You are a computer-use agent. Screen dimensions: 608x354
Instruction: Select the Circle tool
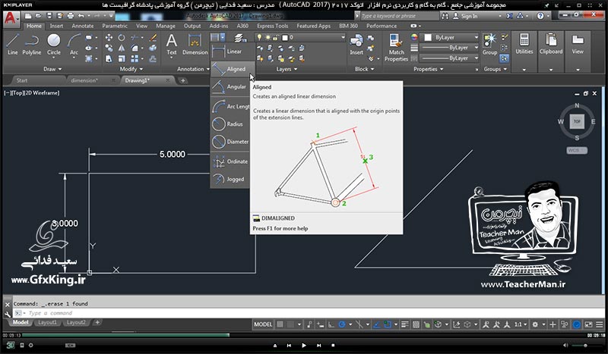click(x=53, y=45)
